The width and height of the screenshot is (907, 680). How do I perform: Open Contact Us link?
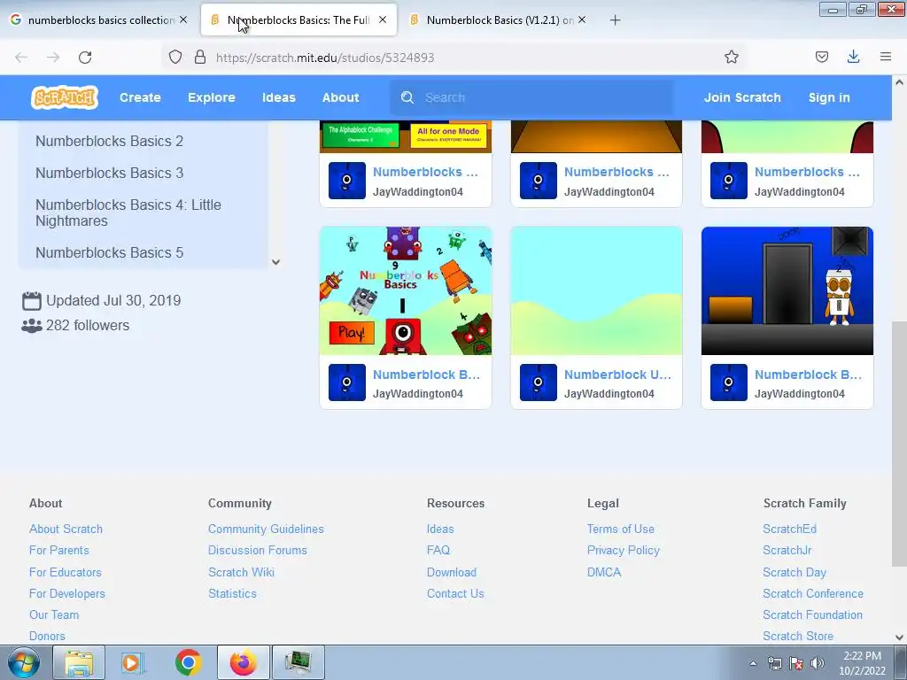(x=455, y=593)
